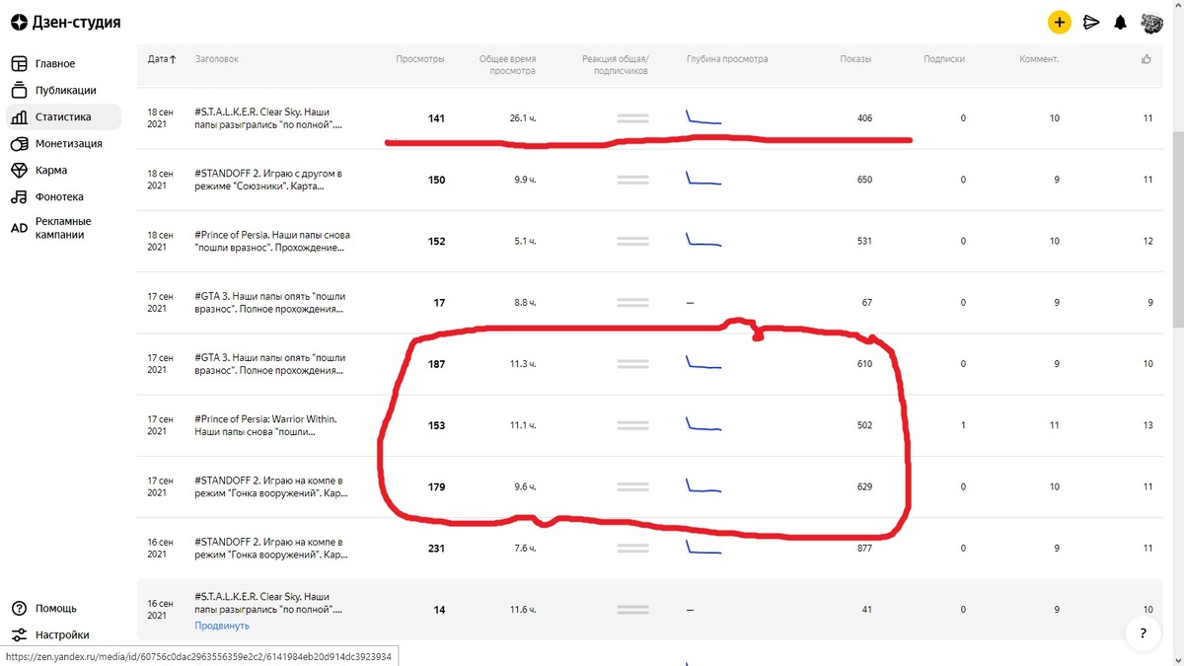Click the Заголовок column header
The height and width of the screenshot is (666, 1184).
217,59
